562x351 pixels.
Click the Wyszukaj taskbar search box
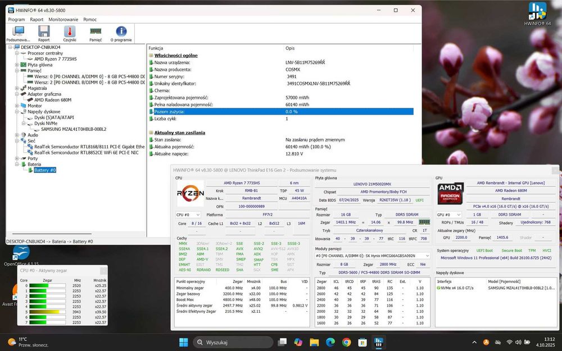coord(233,343)
